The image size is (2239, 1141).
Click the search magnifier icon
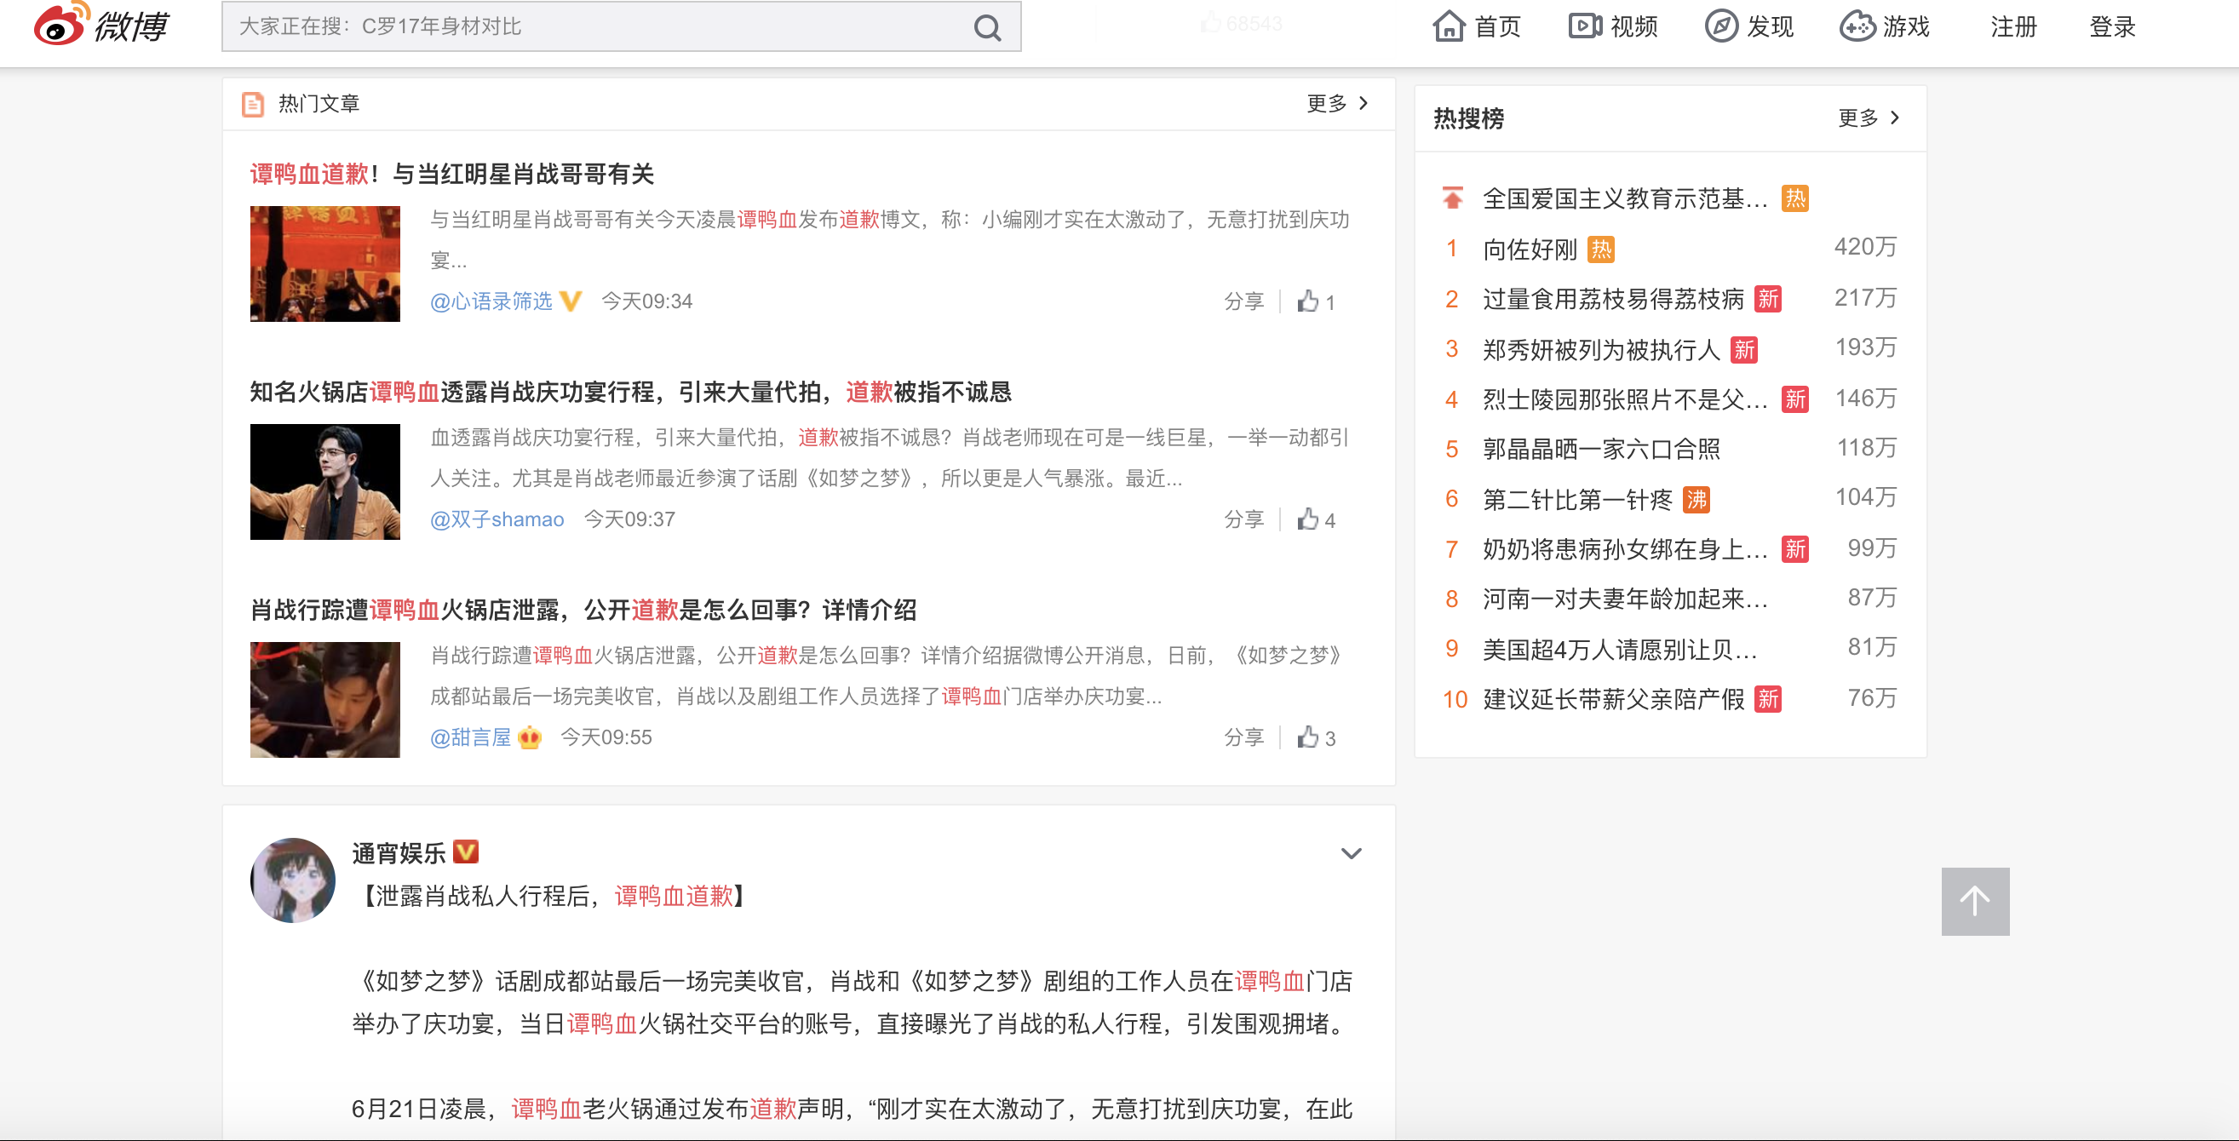coord(986,28)
